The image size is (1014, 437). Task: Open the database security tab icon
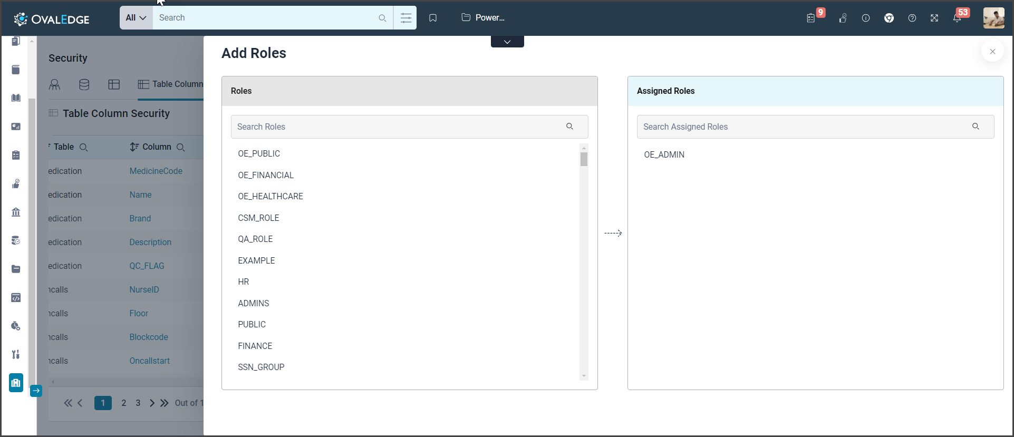coord(84,84)
